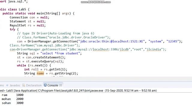The width and height of the screenshot is (192, 108).
Task: Click the "12345" password string
Action: pyautogui.click(x=173, y=41)
